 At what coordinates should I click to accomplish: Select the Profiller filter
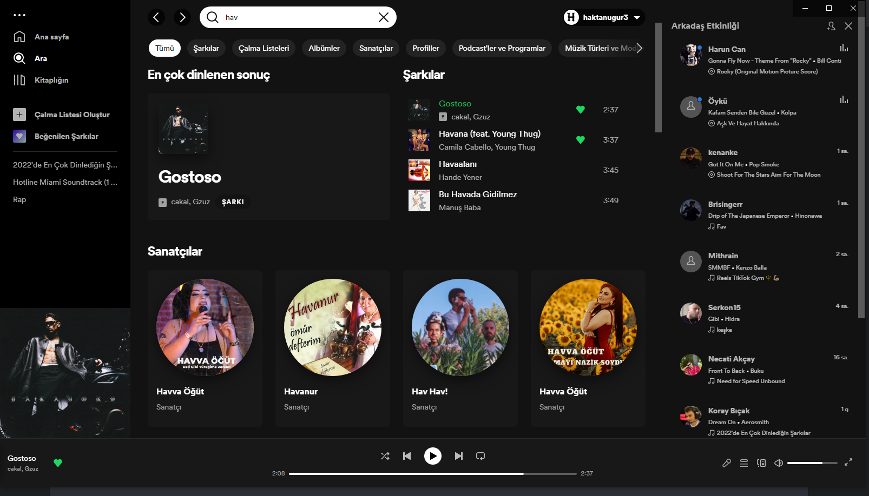(x=426, y=48)
